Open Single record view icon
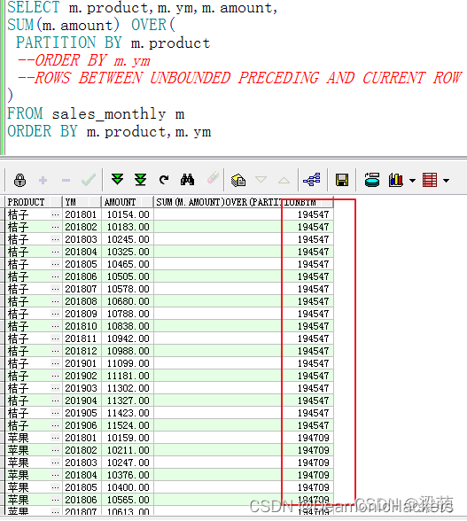The height and width of the screenshot is (521, 467). coord(238,180)
